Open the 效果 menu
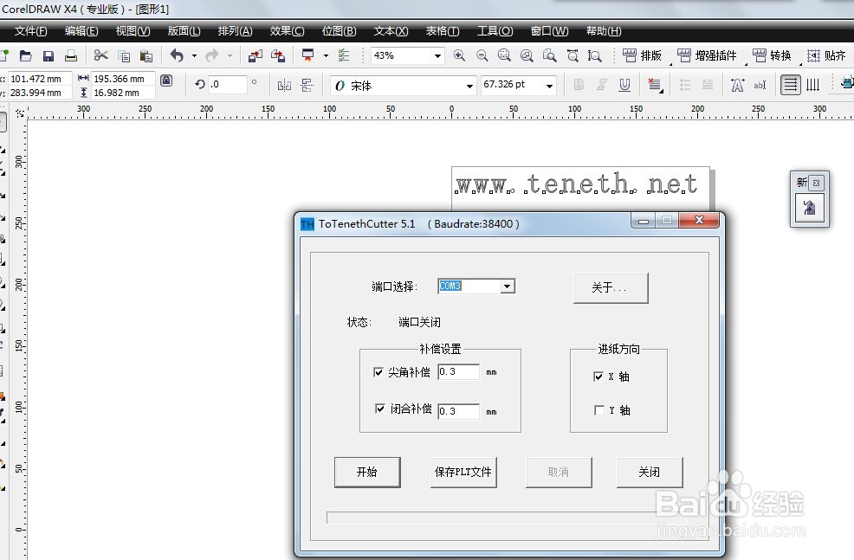 tap(286, 31)
